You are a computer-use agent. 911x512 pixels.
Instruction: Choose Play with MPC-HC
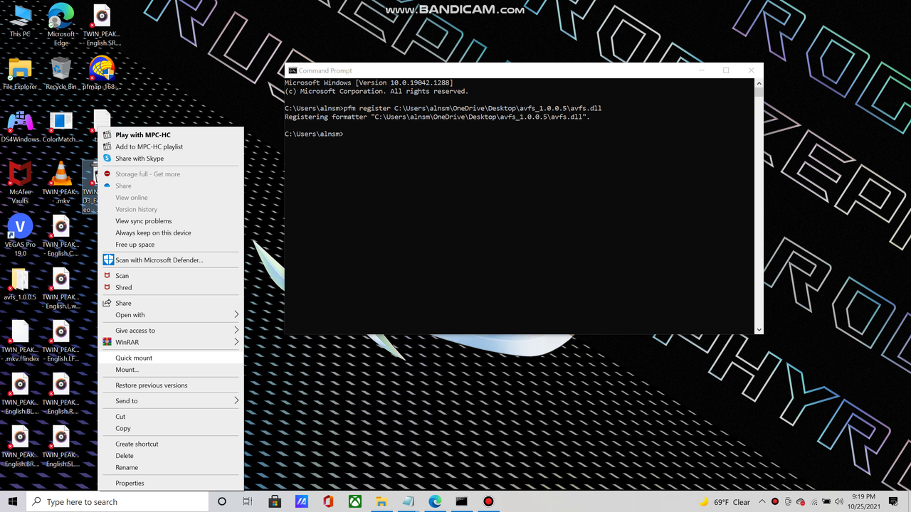click(x=171, y=134)
